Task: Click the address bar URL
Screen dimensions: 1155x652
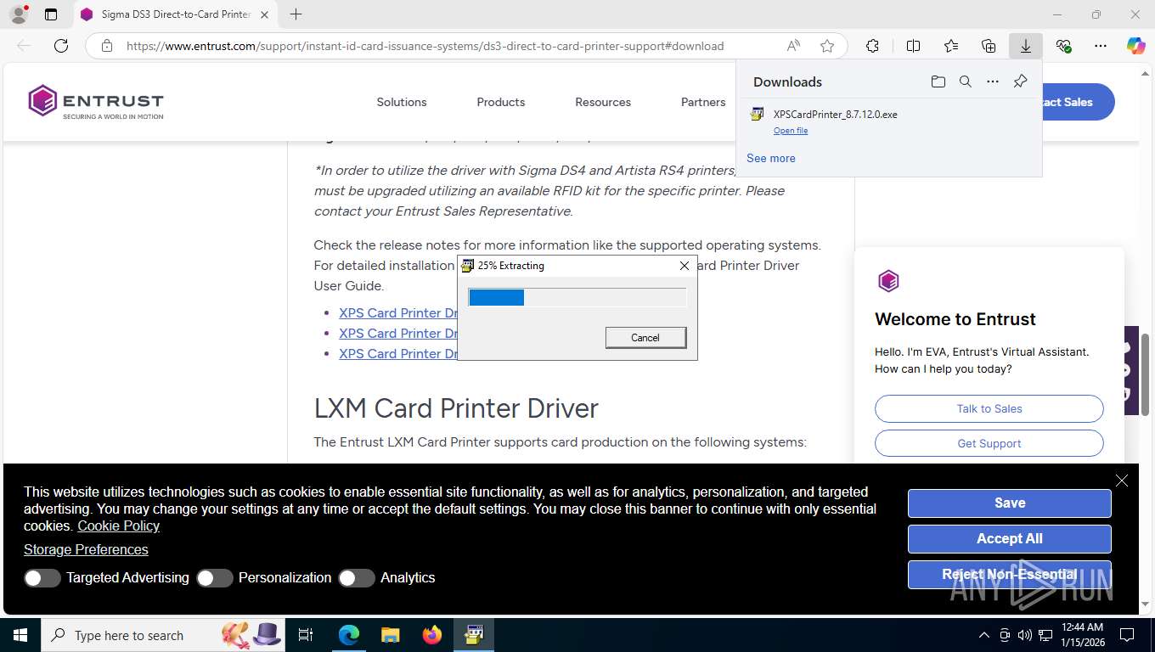Action: pos(425,46)
